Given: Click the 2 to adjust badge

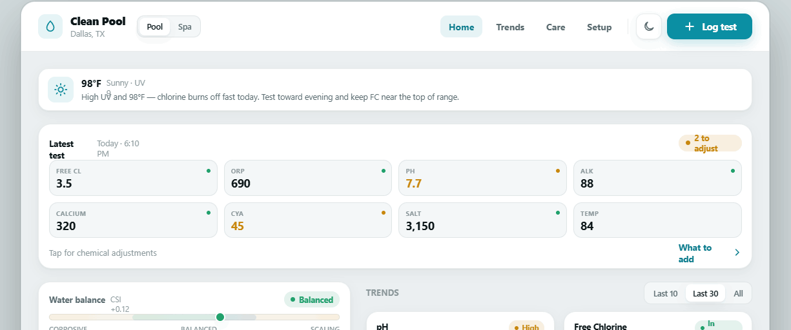Looking at the screenshot, I should [710, 143].
